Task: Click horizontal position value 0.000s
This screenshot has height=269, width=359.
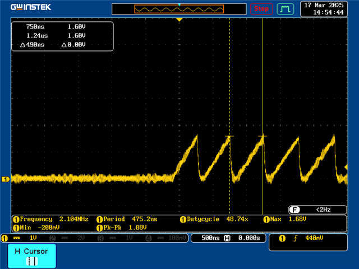Action: tap(249, 238)
